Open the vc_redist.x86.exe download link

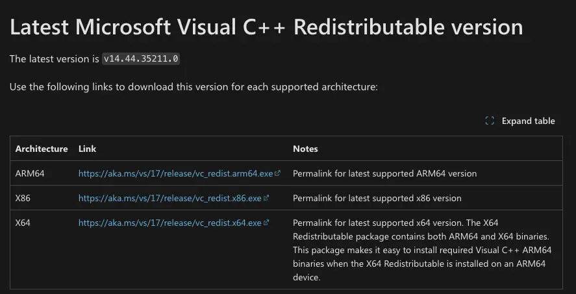coord(169,198)
